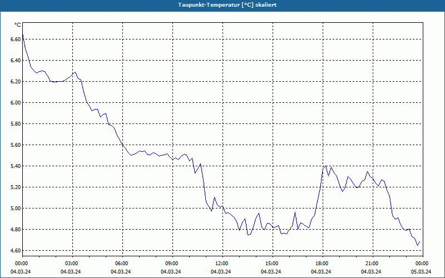Click the chart title 'Taupunkt-Temperatur [°C] skaliert'

[228, 5]
